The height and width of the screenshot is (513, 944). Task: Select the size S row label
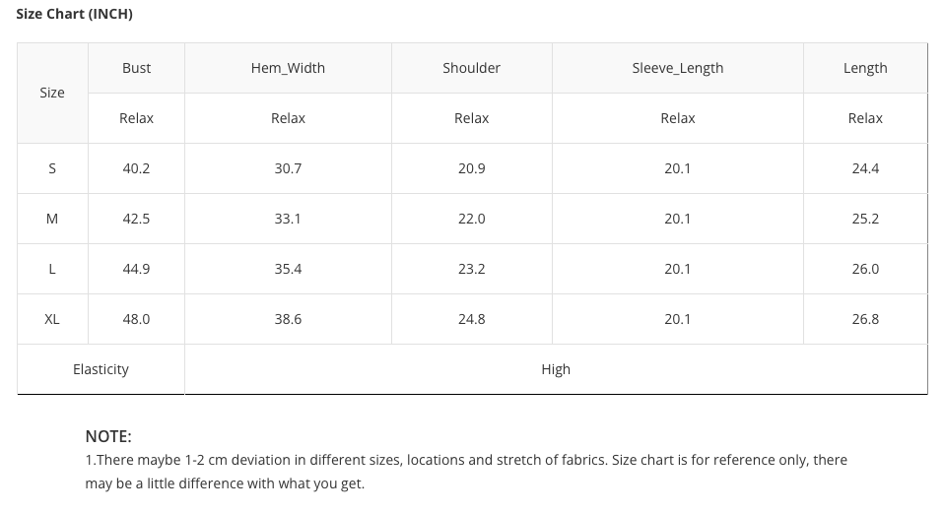pos(52,168)
